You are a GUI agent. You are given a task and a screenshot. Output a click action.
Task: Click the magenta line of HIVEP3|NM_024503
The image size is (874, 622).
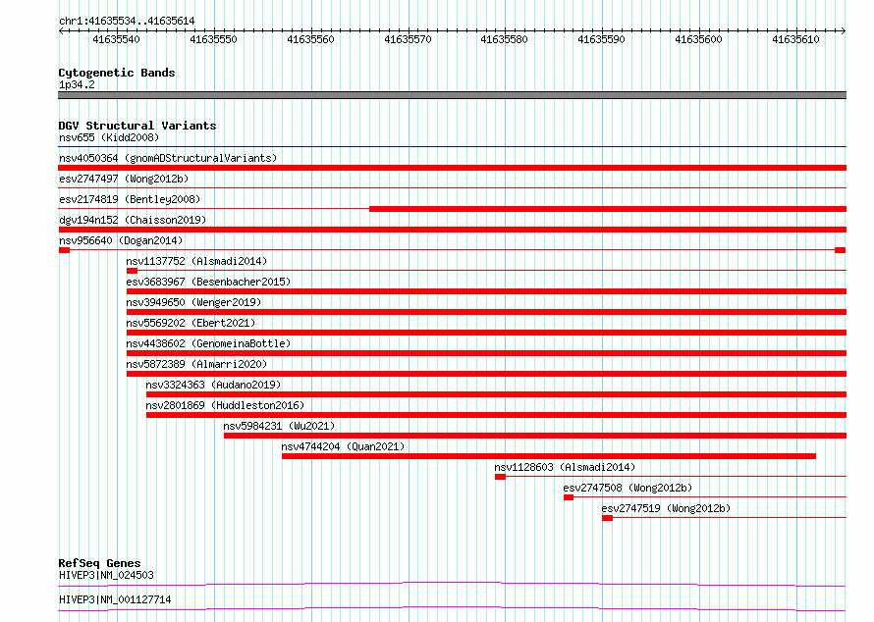point(452,584)
